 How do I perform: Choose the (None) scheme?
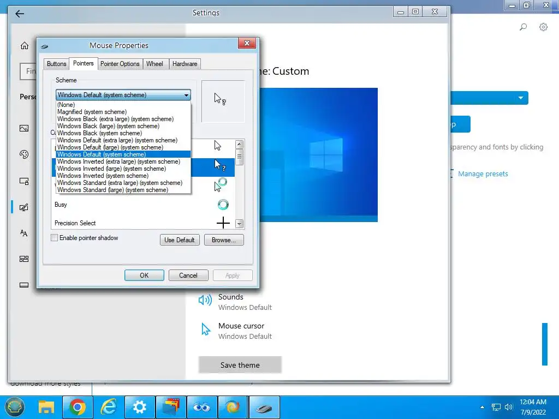coord(123,105)
